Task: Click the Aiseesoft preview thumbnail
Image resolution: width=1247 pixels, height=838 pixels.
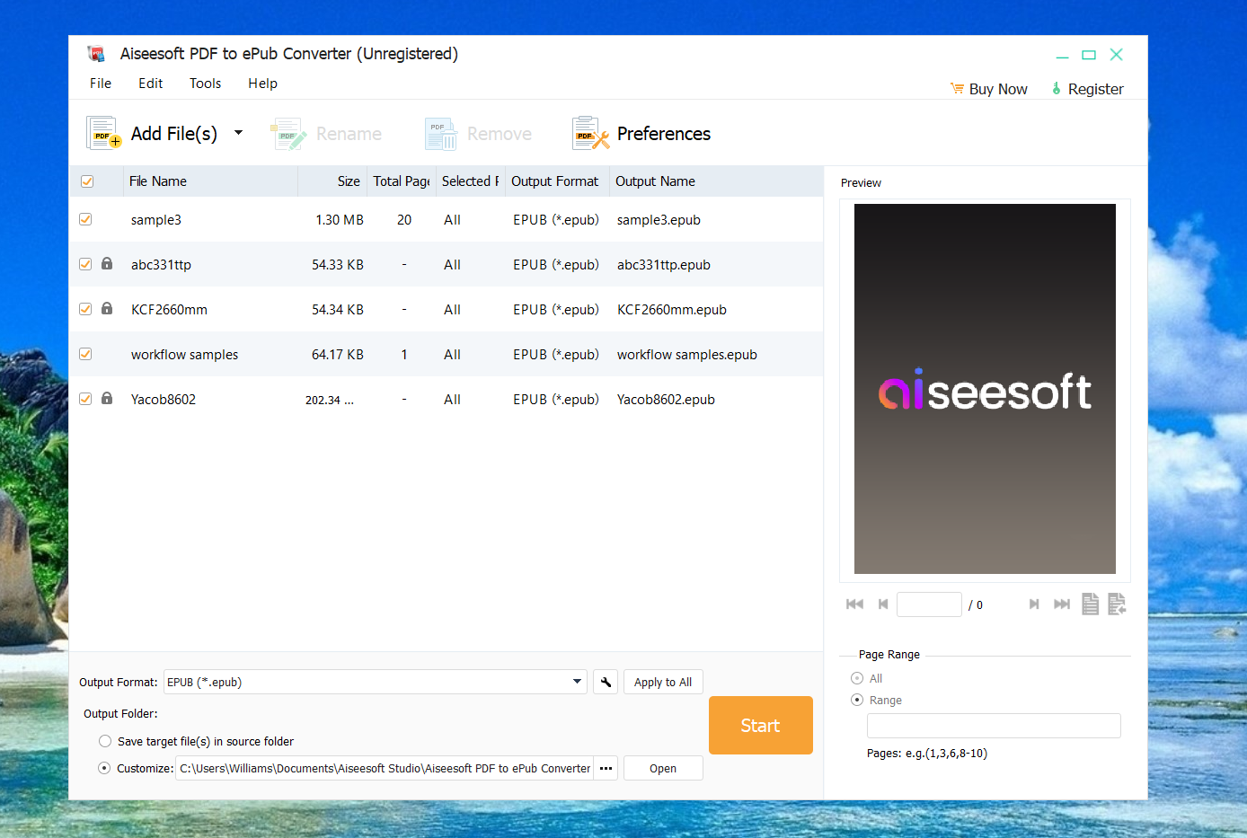Action: (985, 389)
